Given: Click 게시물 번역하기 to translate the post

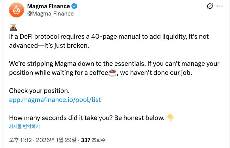Looking at the screenshot, I should (x=24, y=126).
